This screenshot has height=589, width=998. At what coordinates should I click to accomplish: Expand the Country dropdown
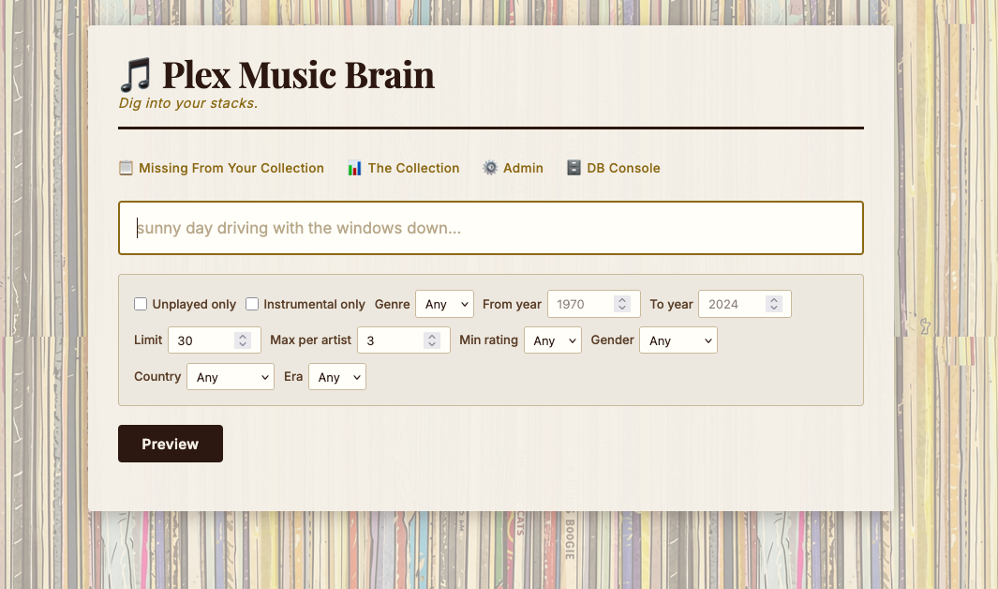coord(231,377)
